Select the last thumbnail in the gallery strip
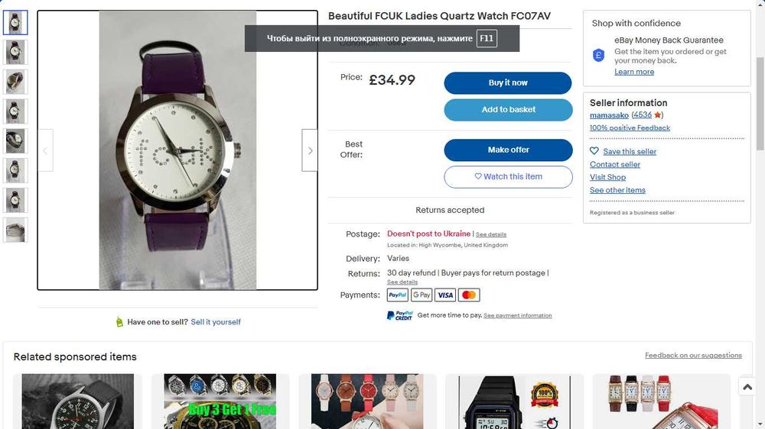Screen dimensions: 765x429 (15, 230)
